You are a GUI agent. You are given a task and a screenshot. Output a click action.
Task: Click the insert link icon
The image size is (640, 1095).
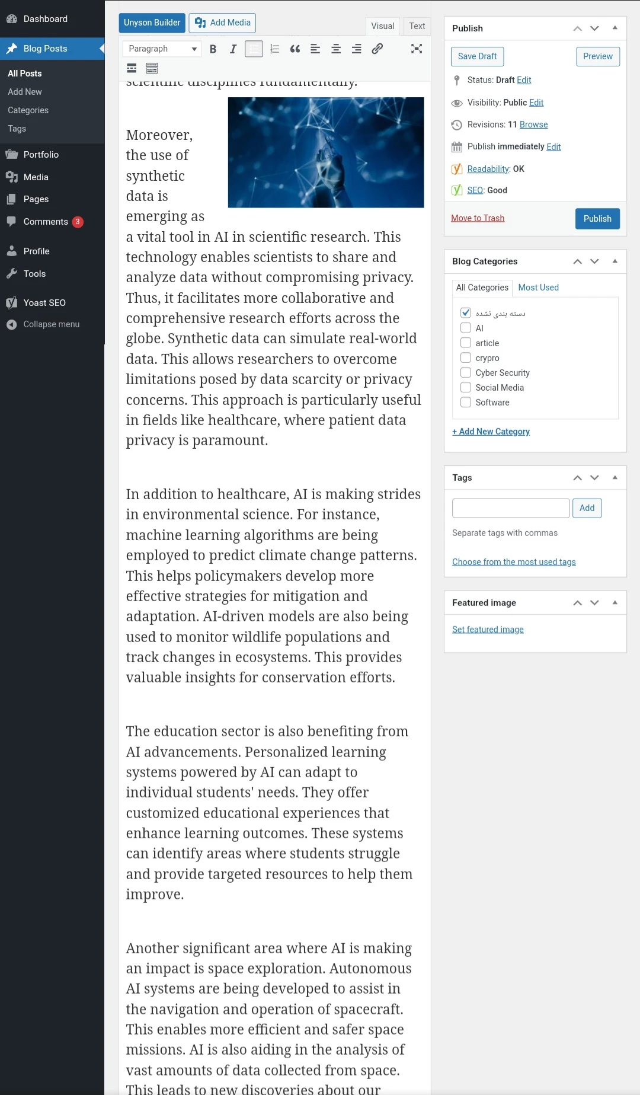coord(377,49)
